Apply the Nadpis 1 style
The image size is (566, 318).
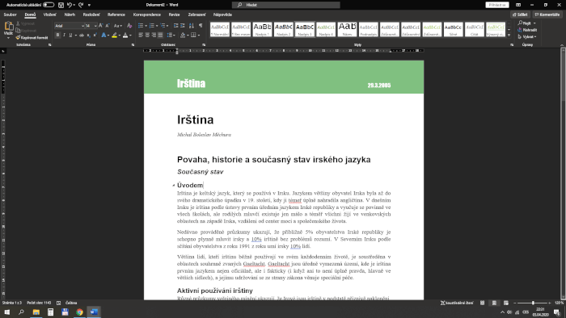pos(263,29)
